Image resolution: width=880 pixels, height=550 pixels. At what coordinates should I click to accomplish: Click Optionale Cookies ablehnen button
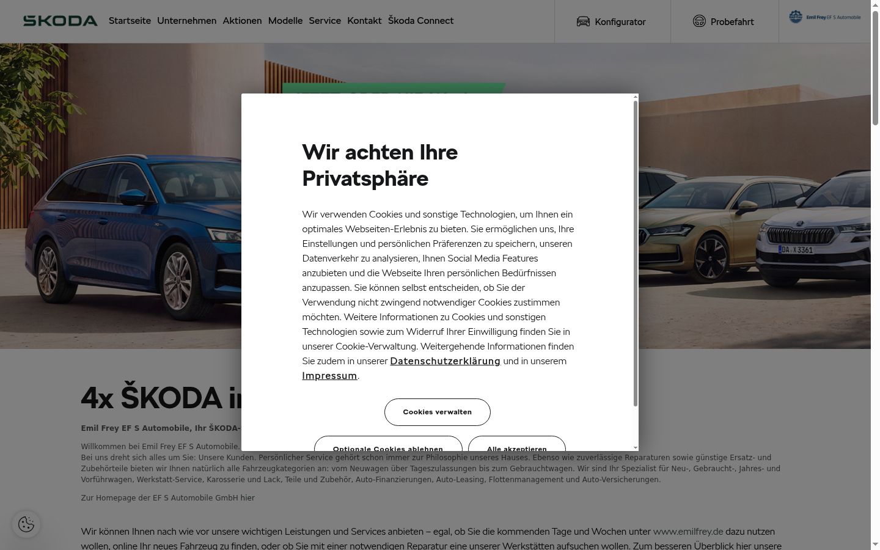[388, 444]
